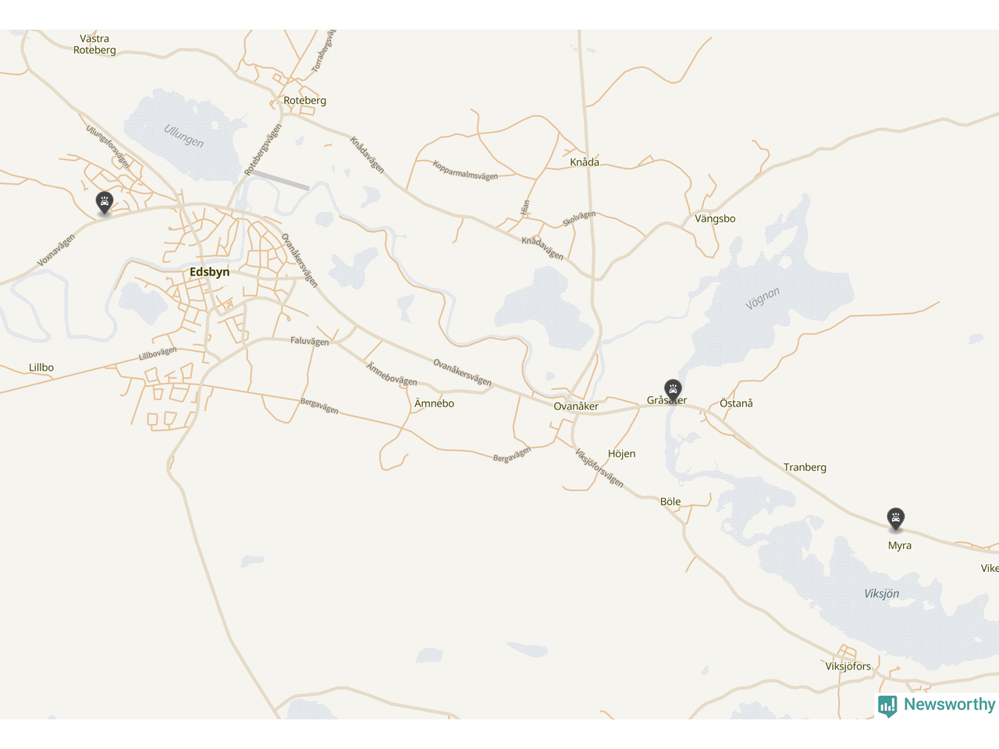Click the Knåda village label
The height and width of the screenshot is (749, 999).
tap(585, 162)
